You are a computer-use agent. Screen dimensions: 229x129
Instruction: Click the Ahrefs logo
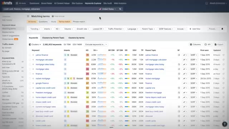pyautogui.click(x=7, y=3)
